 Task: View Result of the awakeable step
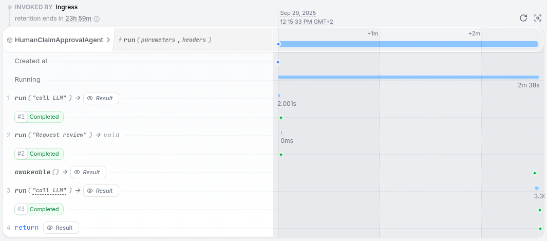88,172
